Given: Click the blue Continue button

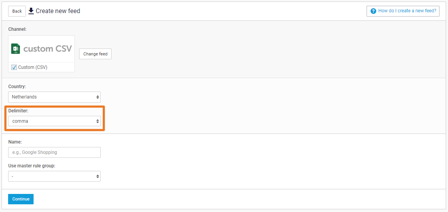Looking at the screenshot, I should (x=21, y=199).
